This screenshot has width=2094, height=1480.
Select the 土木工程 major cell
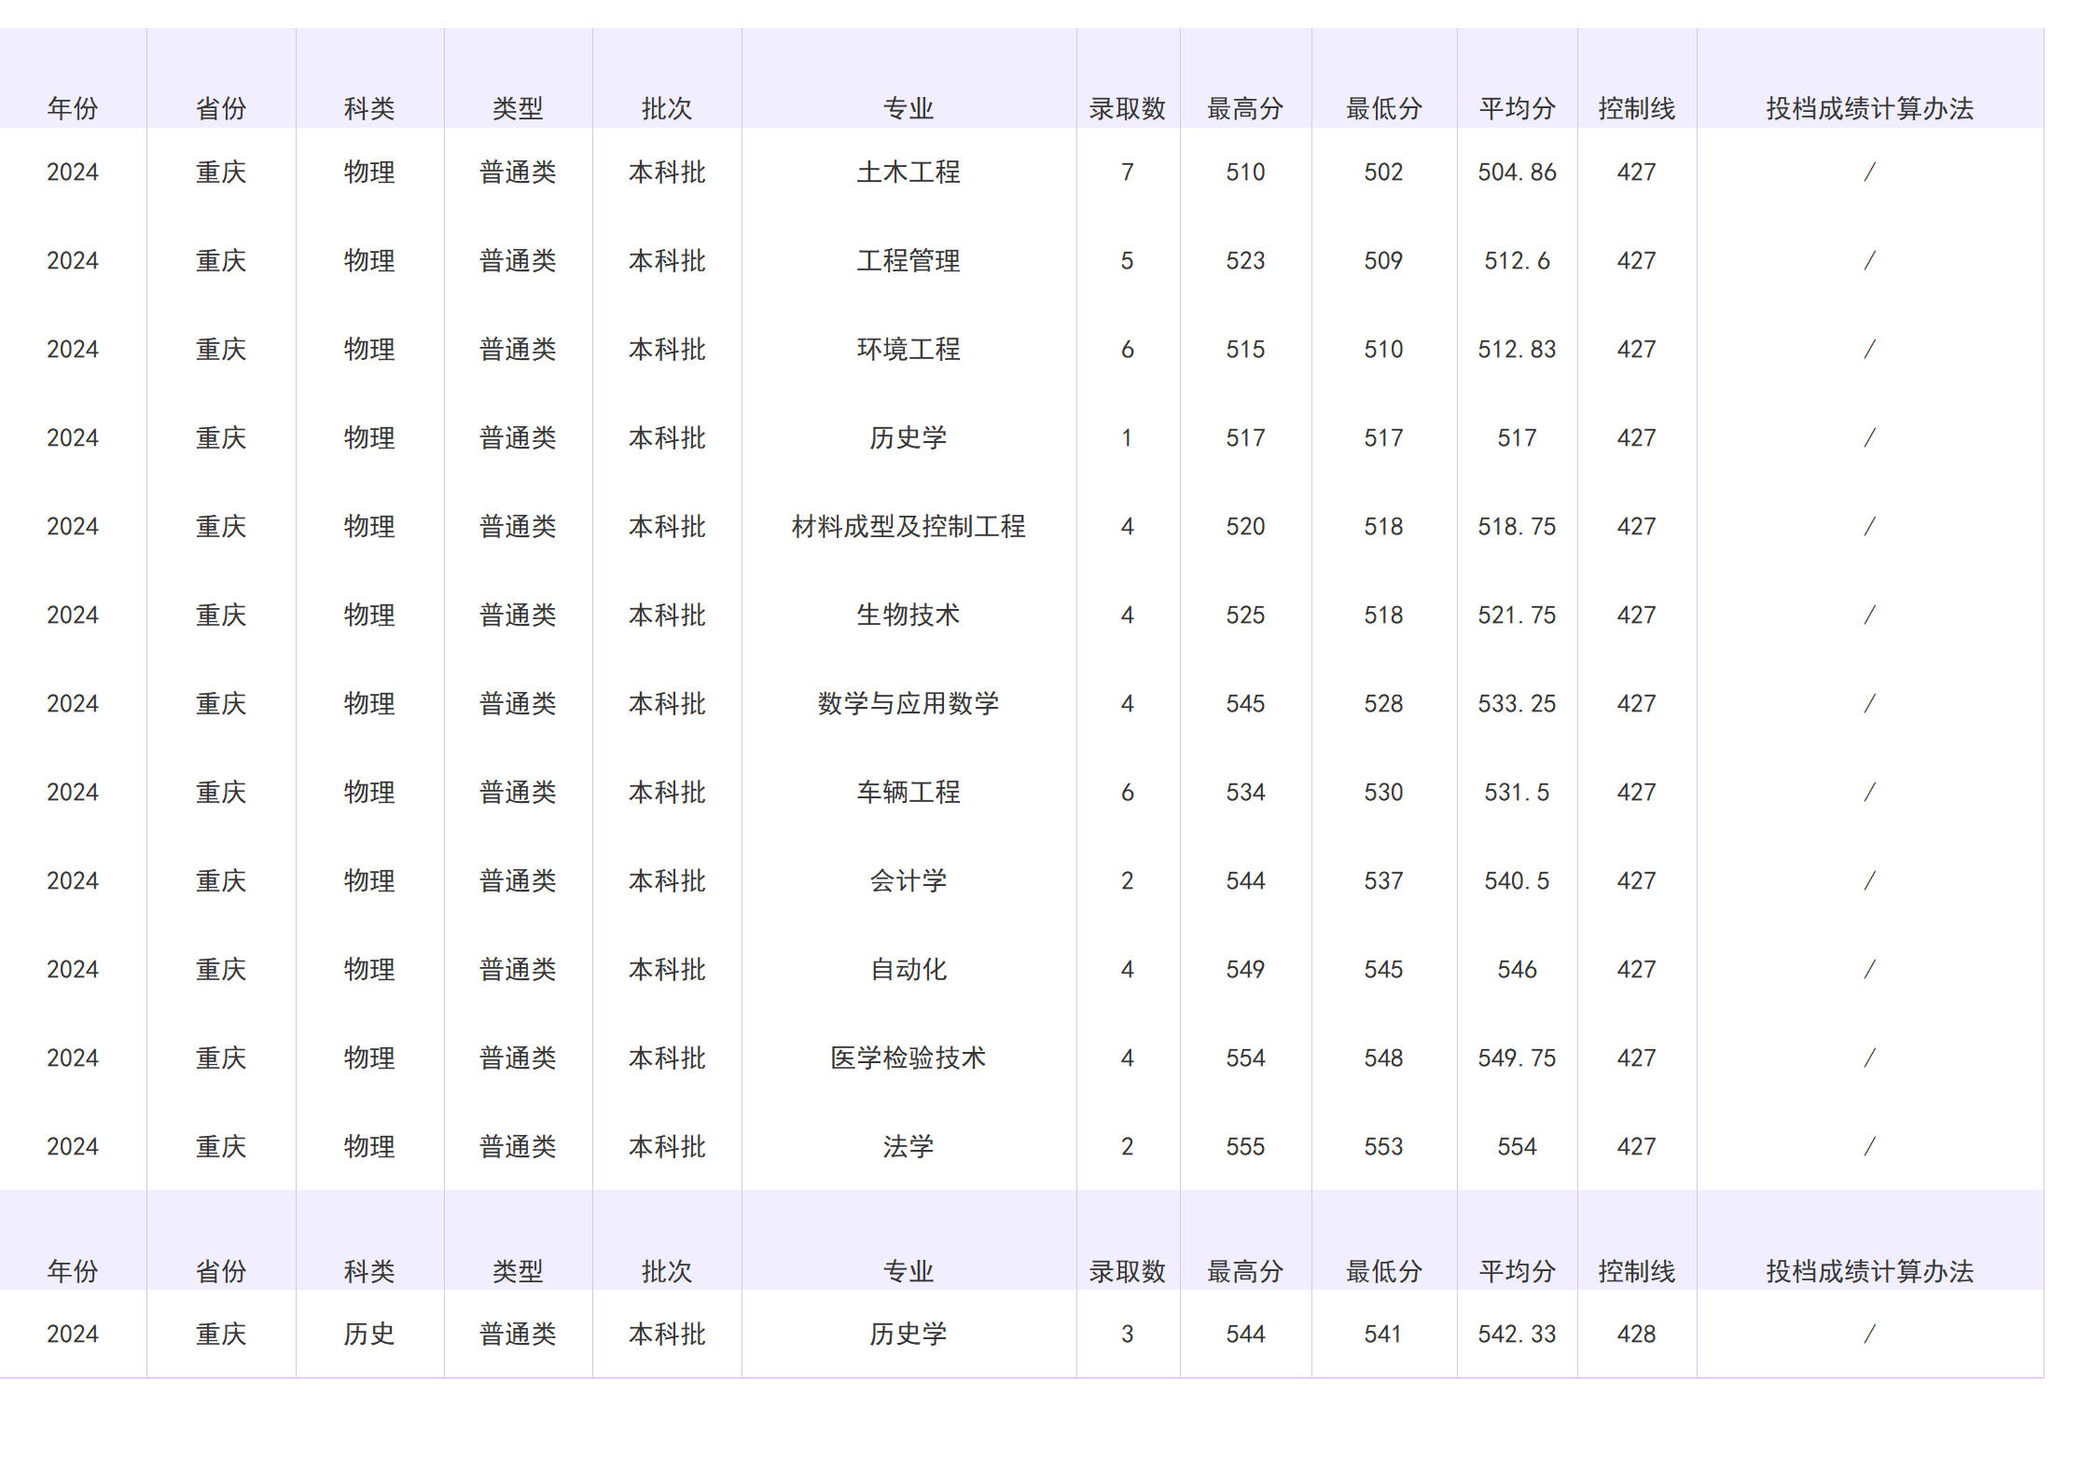point(908,172)
